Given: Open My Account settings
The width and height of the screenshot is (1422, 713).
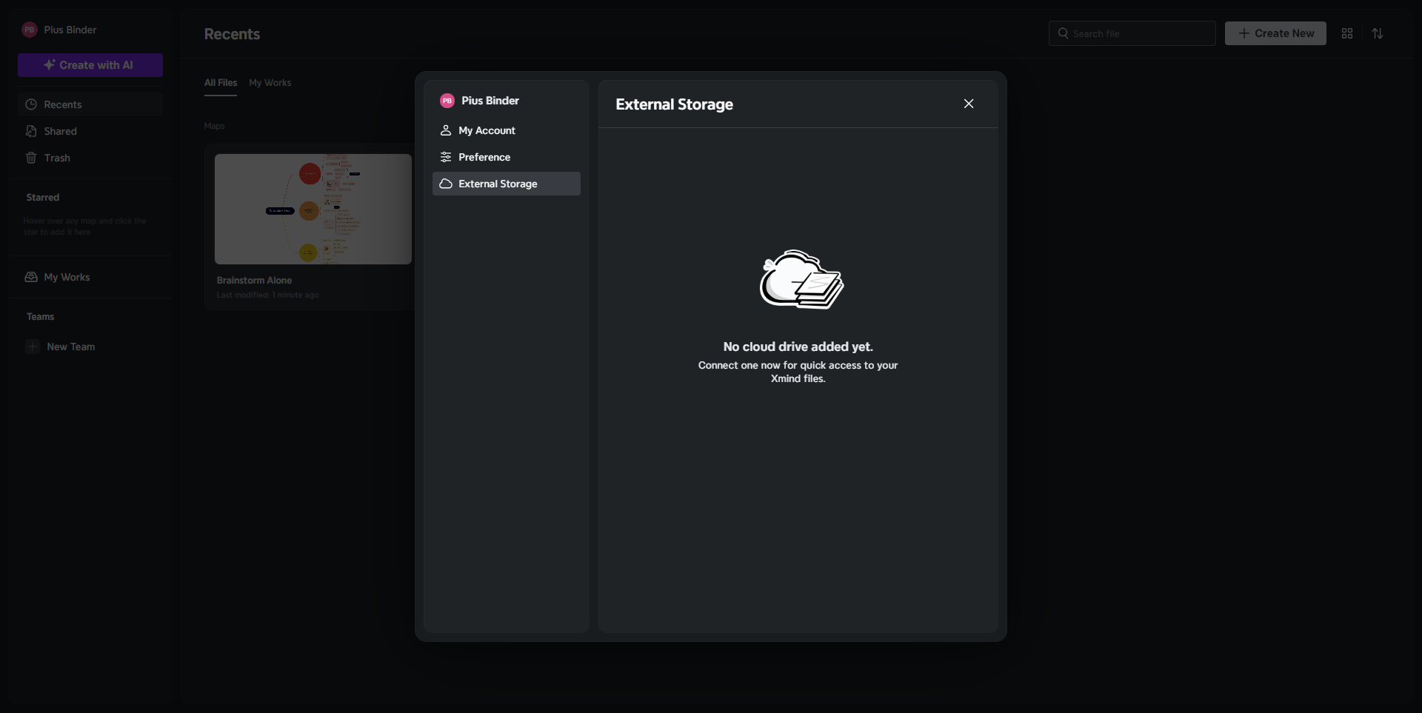Looking at the screenshot, I should click(487, 130).
